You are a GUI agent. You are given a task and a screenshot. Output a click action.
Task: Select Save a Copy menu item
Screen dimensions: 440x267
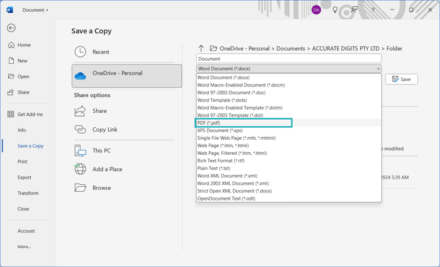pos(30,146)
